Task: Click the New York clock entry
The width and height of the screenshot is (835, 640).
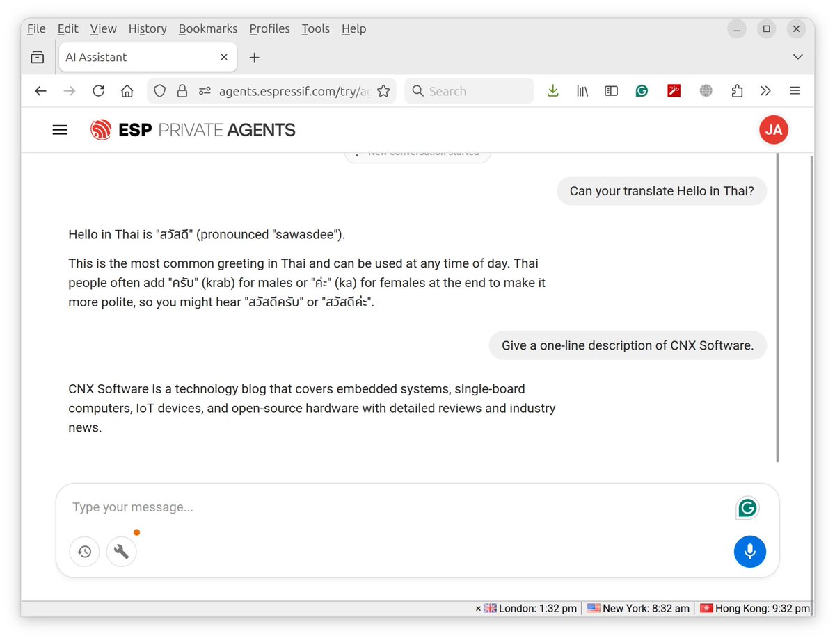Action: pos(638,608)
